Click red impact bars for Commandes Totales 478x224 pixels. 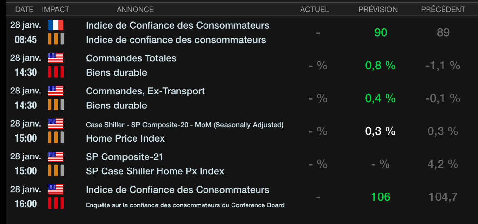[x=55, y=72]
